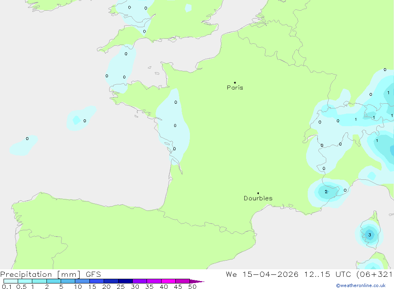Click the GFS model label
The height and width of the screenshot is (289, 394).
pyautogui.click(x=93, y=274)
